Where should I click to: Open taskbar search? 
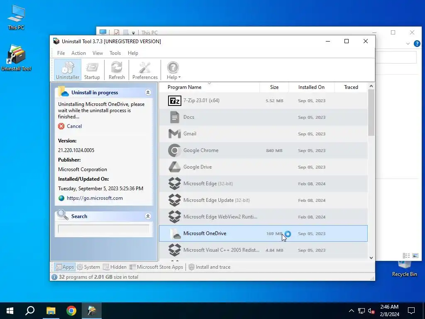click(30, 311)
